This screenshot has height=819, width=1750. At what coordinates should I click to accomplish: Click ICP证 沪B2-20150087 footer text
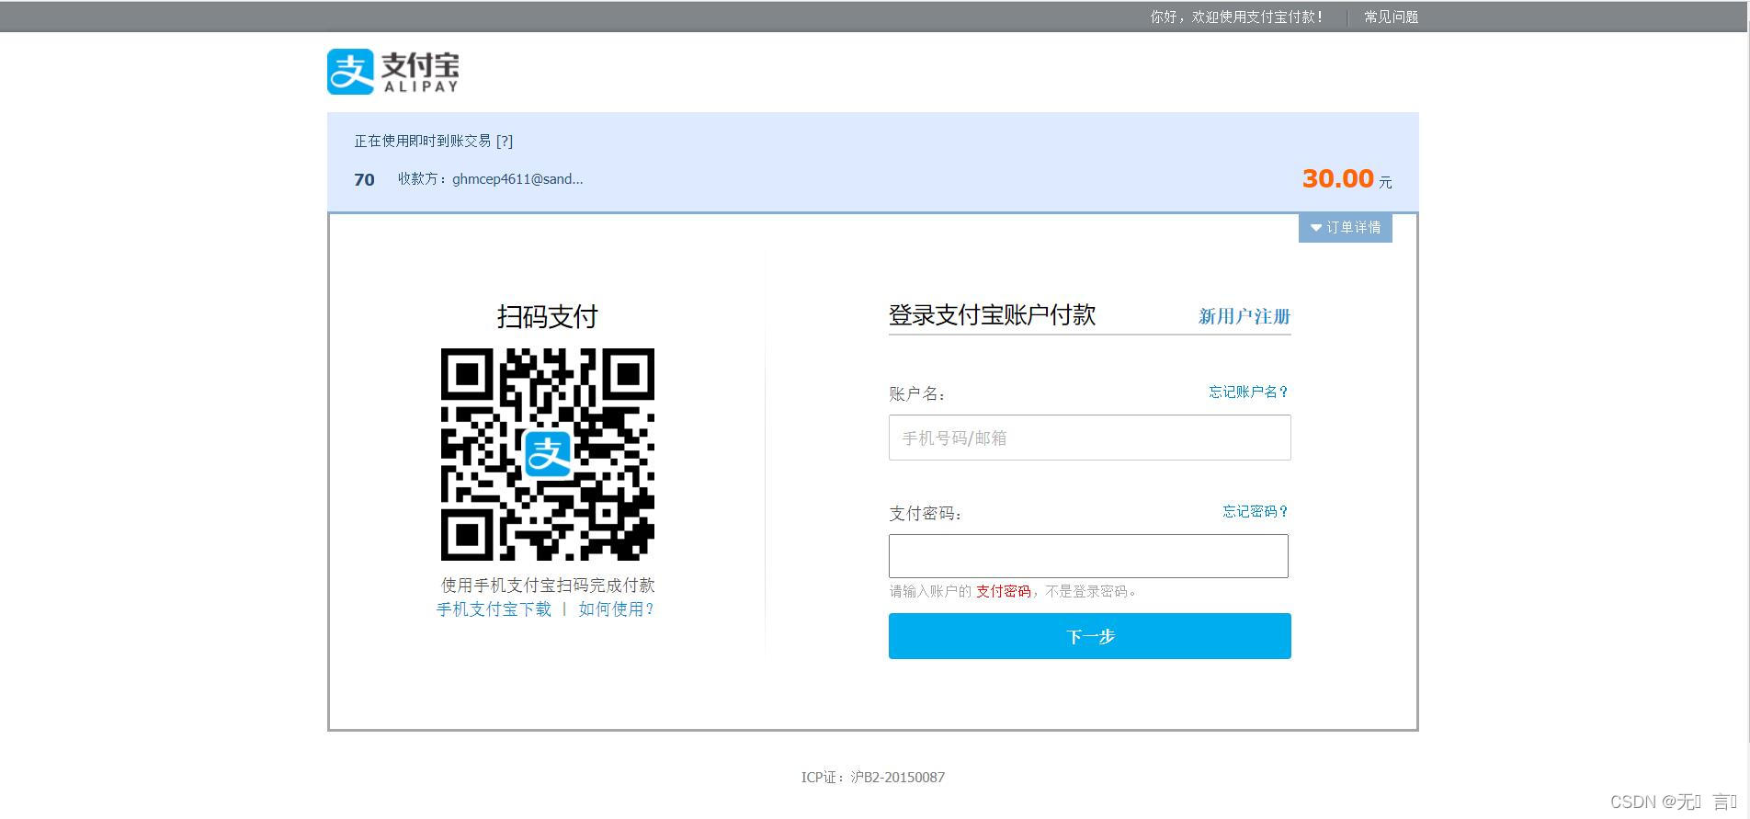pyautogui.click(x=873, y=778)
